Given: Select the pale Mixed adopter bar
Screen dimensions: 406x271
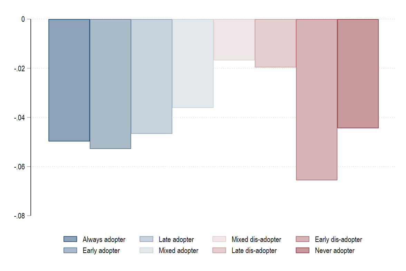Looking at the screenshot, I should 193,64.
